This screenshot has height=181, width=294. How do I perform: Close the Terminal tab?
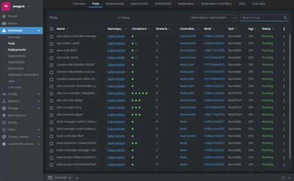[x=70, y=178]
